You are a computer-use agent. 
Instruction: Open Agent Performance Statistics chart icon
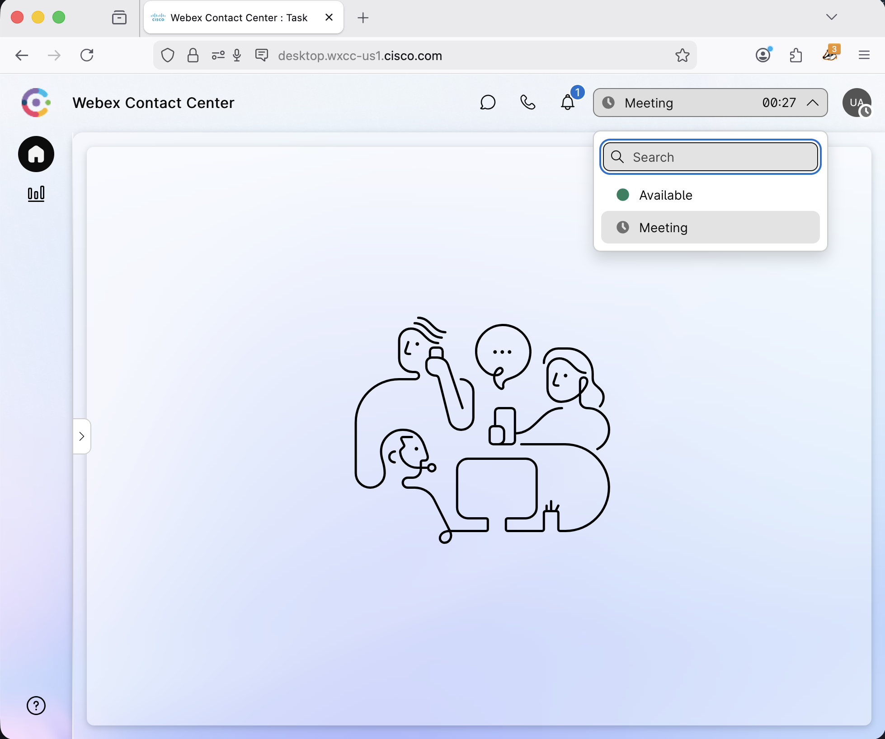[36, 194]
